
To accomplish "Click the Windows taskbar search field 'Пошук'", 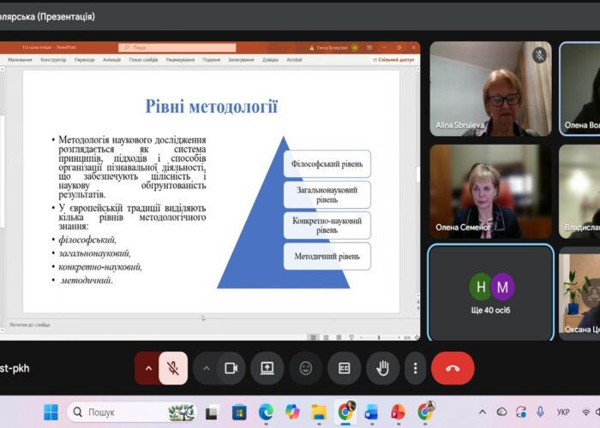I will (129, 413).
